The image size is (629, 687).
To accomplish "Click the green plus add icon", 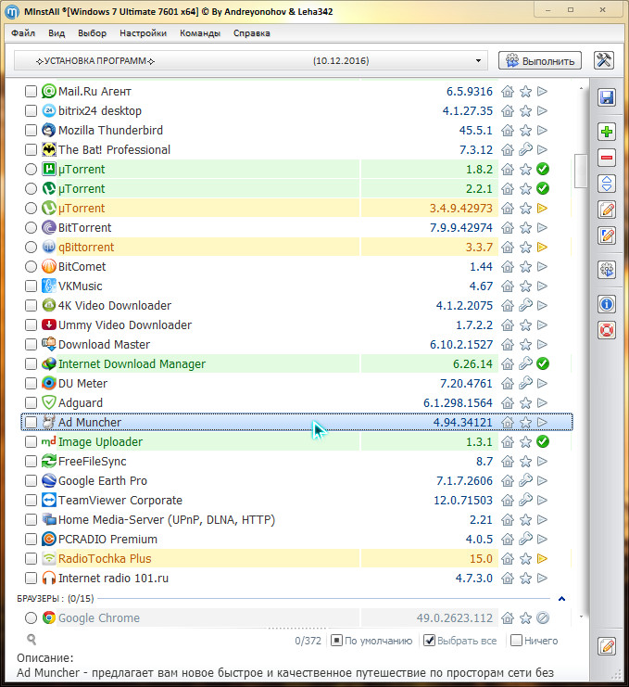I will tap(607, 132).
